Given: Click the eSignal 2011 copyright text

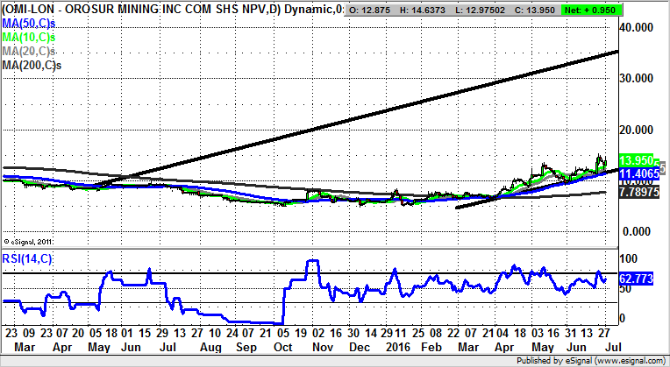Looking at the screenshot, I should coord(30,240).
